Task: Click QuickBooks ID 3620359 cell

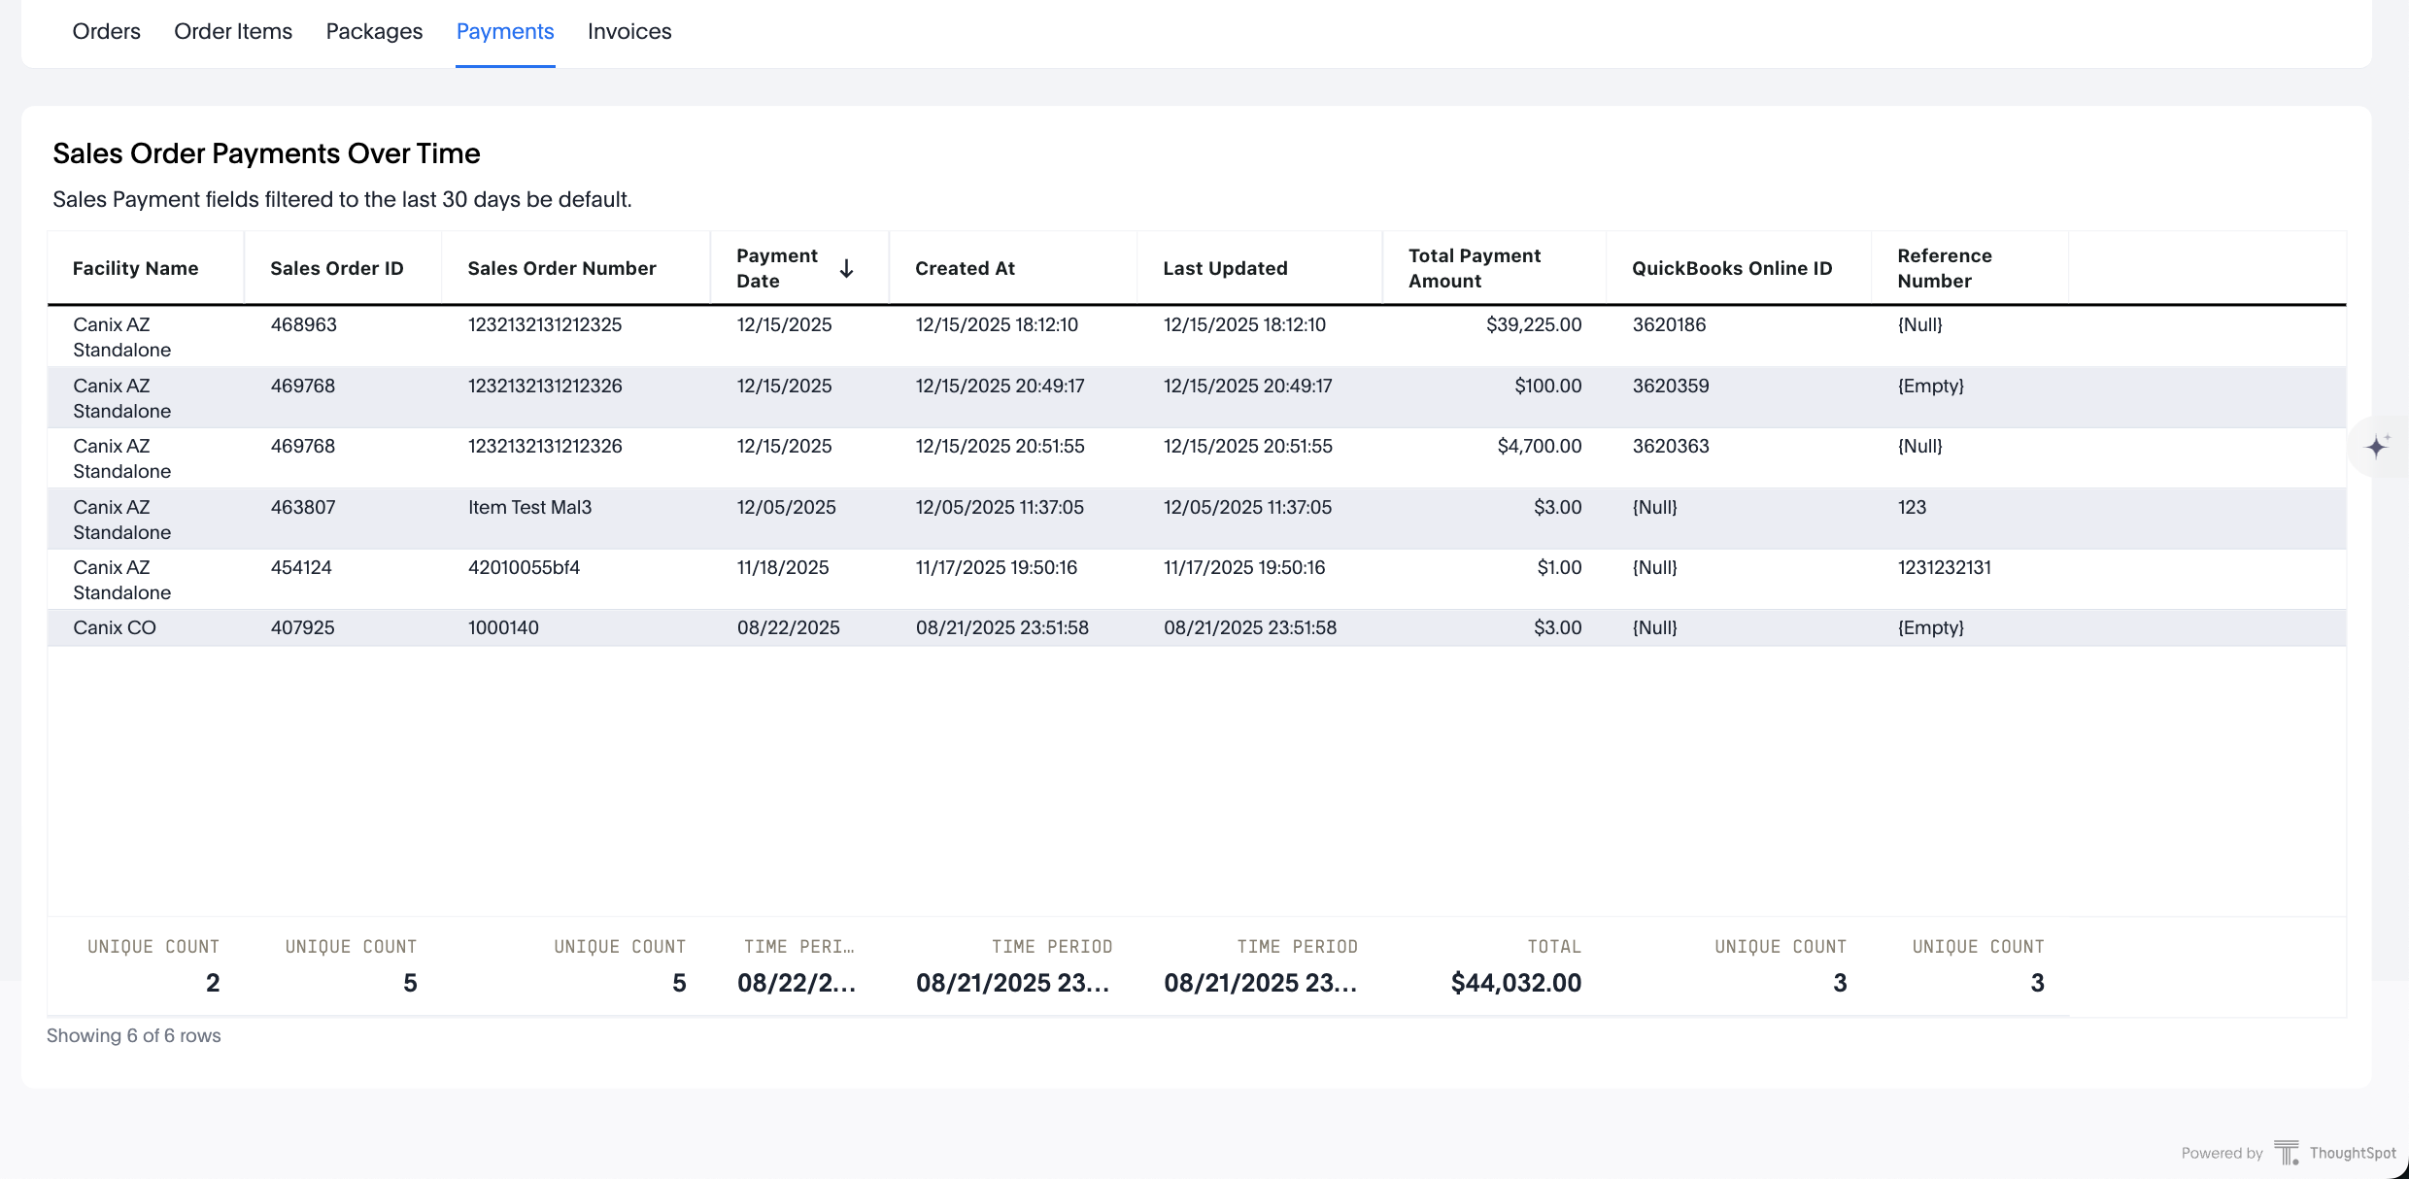Action: 1670,386
